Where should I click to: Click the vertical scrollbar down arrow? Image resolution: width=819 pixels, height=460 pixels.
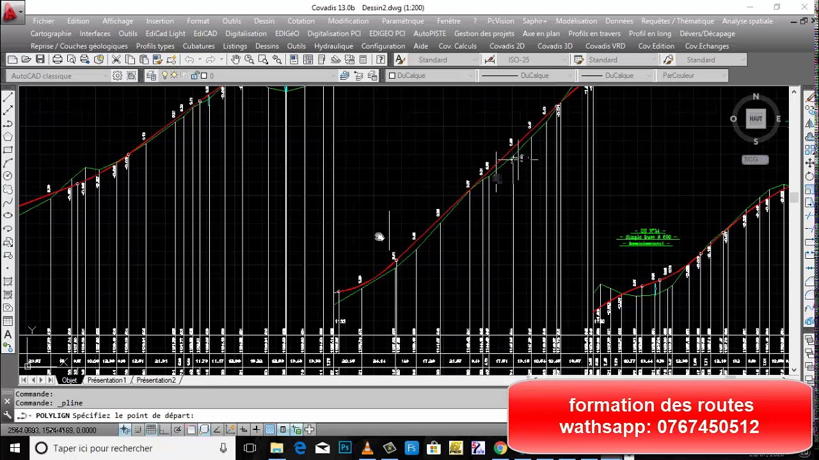point(794,370)
